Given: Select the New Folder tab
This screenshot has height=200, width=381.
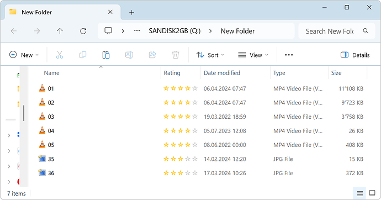Looking at the screenshot, I should coord(63,12).
